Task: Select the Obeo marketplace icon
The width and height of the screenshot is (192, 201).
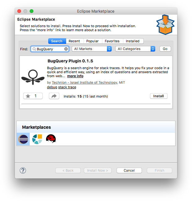Action: [x=37, y=139]
